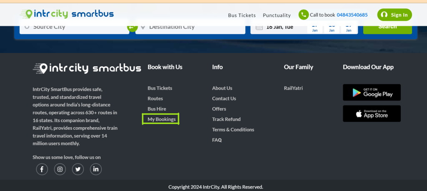This screenshot has height=191, width=427.
Task: Open the LinkedIn social icon
Action: click(96, 169)
